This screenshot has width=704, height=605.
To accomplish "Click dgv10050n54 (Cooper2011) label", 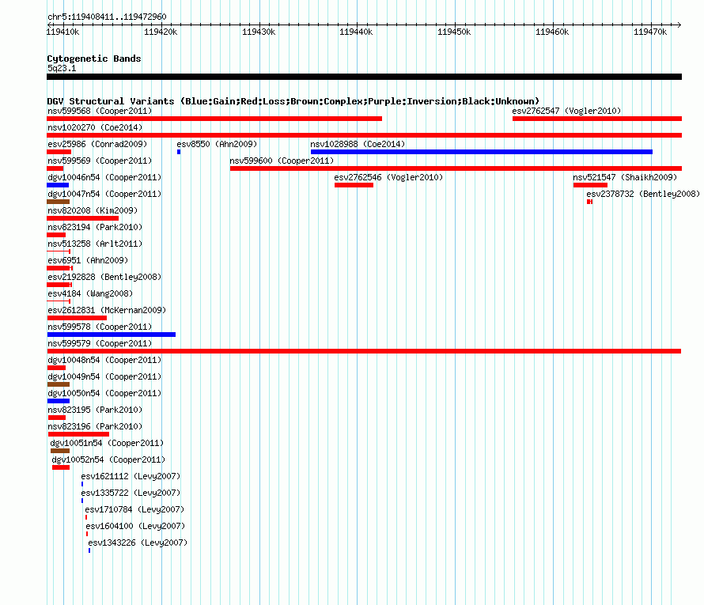I will (x=104, y=393).
